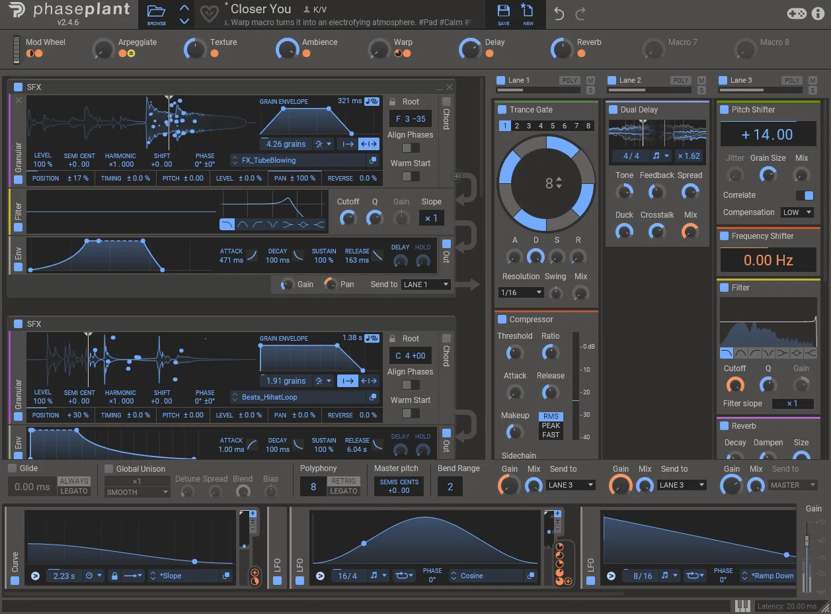Open the SMOOTH unison mode dropdown
Screen dimensions: 831x614
coord(138,492)
